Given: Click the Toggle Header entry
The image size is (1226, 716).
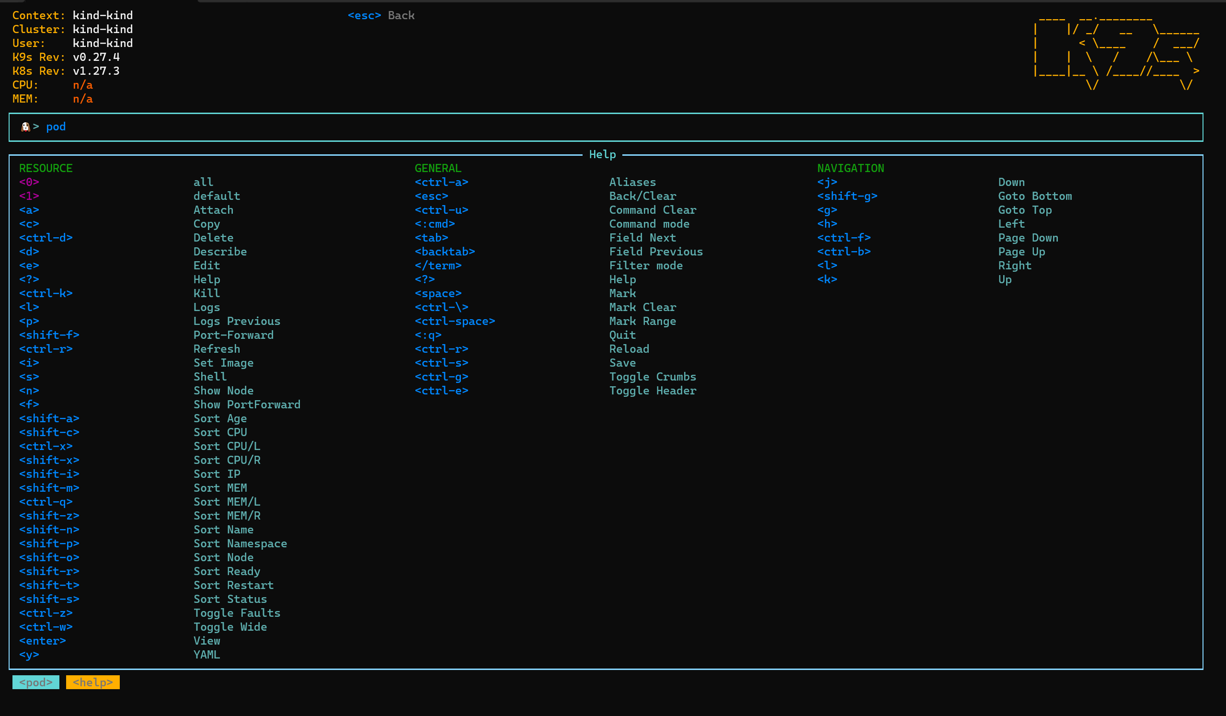Looking at the screenshot, I should [653, 391].
